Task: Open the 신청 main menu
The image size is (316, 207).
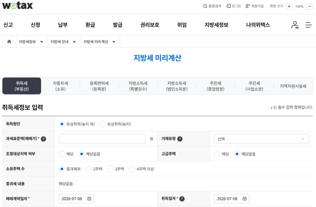Action: coord(35,25)
